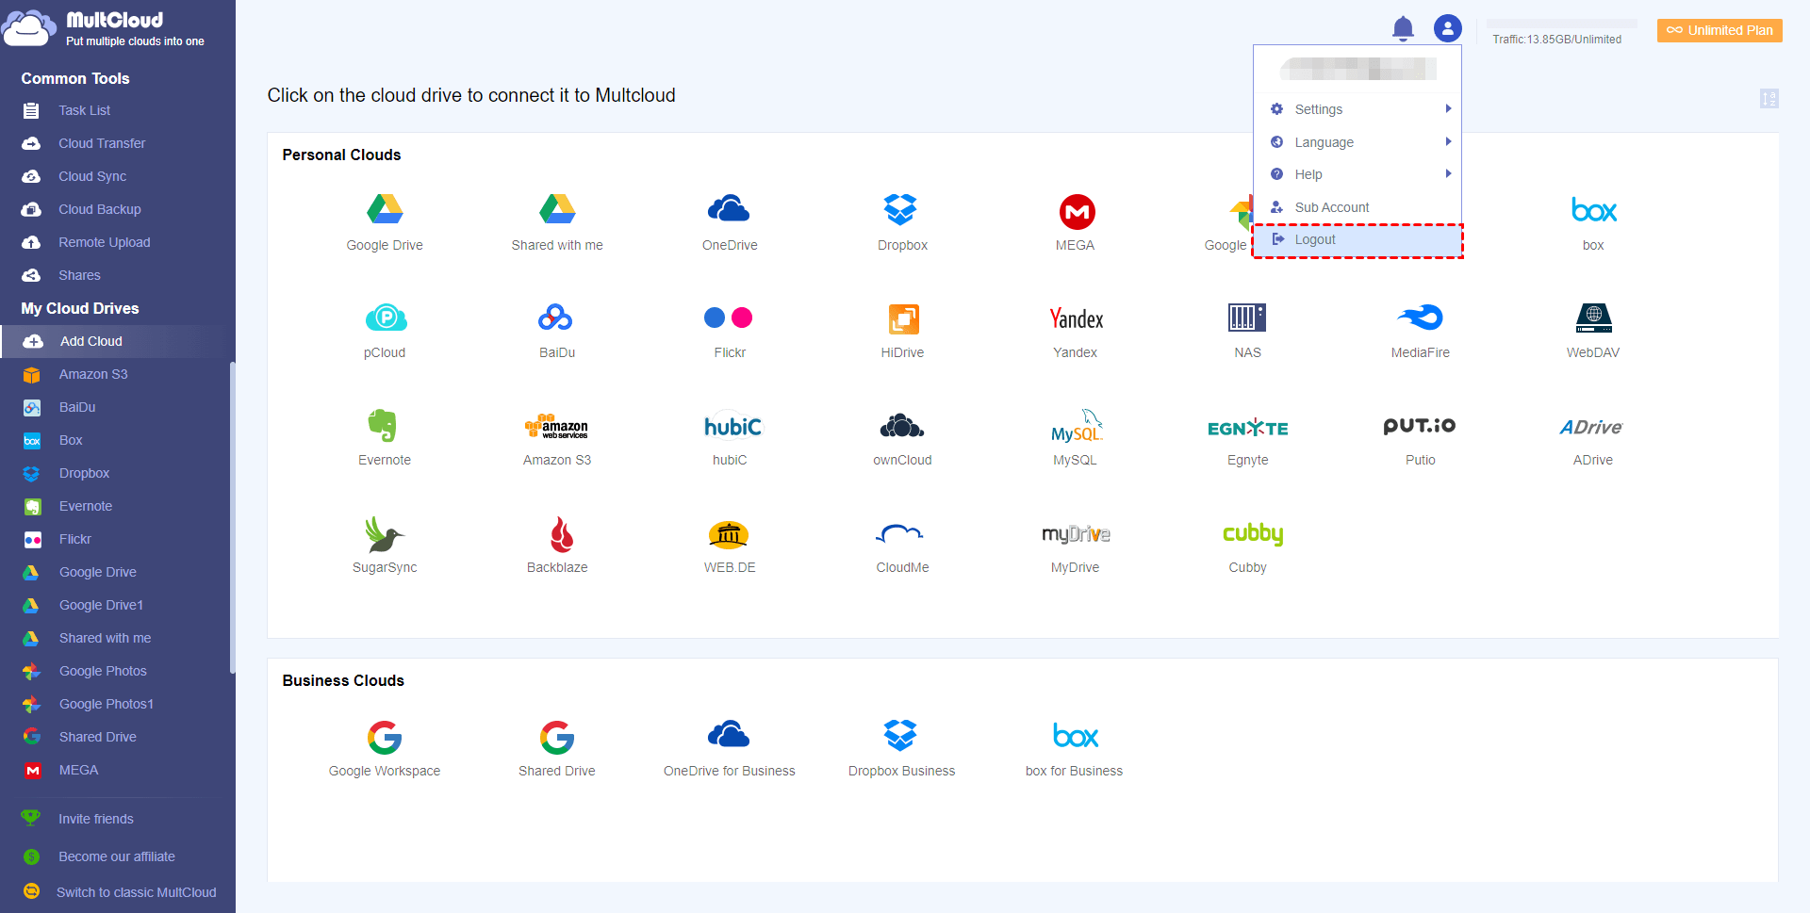Add the box for Business icon

coord(1076,736)
